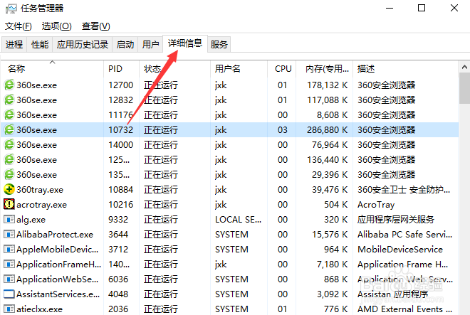Sort by the 用户名 column header
This screenshot has width=470, height=315.
click(239, 68)
